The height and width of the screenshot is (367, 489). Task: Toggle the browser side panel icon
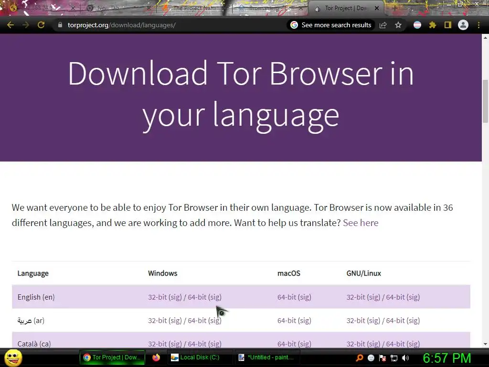(x=448, y=25)
